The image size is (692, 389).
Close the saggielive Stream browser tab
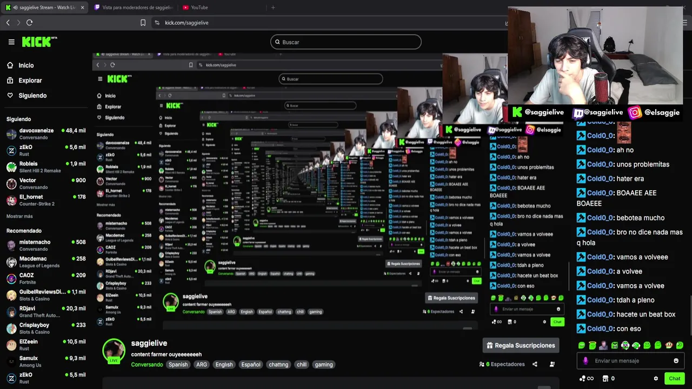(83, 8)
